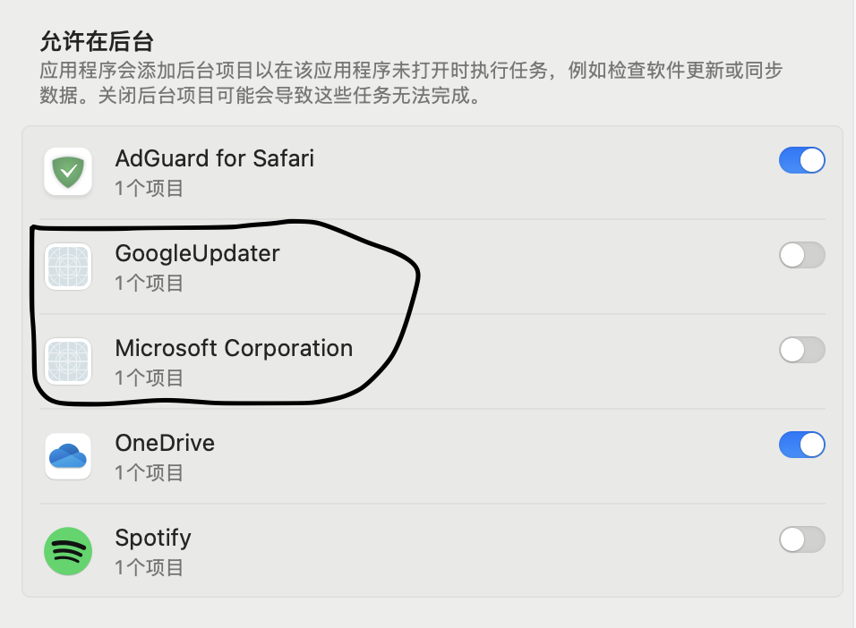Click the background items description paragraph
The width and height of the screenshot is (856, 628).
[412, 82]
